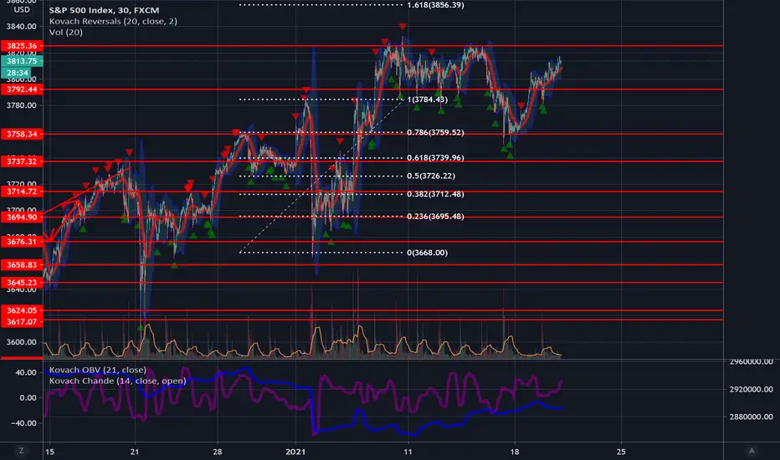Click OBV axis value 2960000.00

pyautogui.click(x=751, y=361)
